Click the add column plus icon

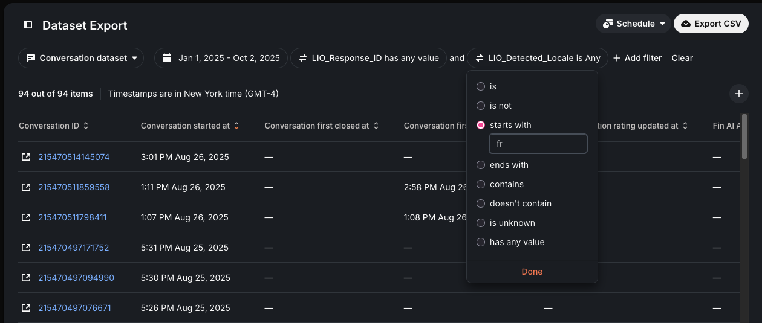738,94
